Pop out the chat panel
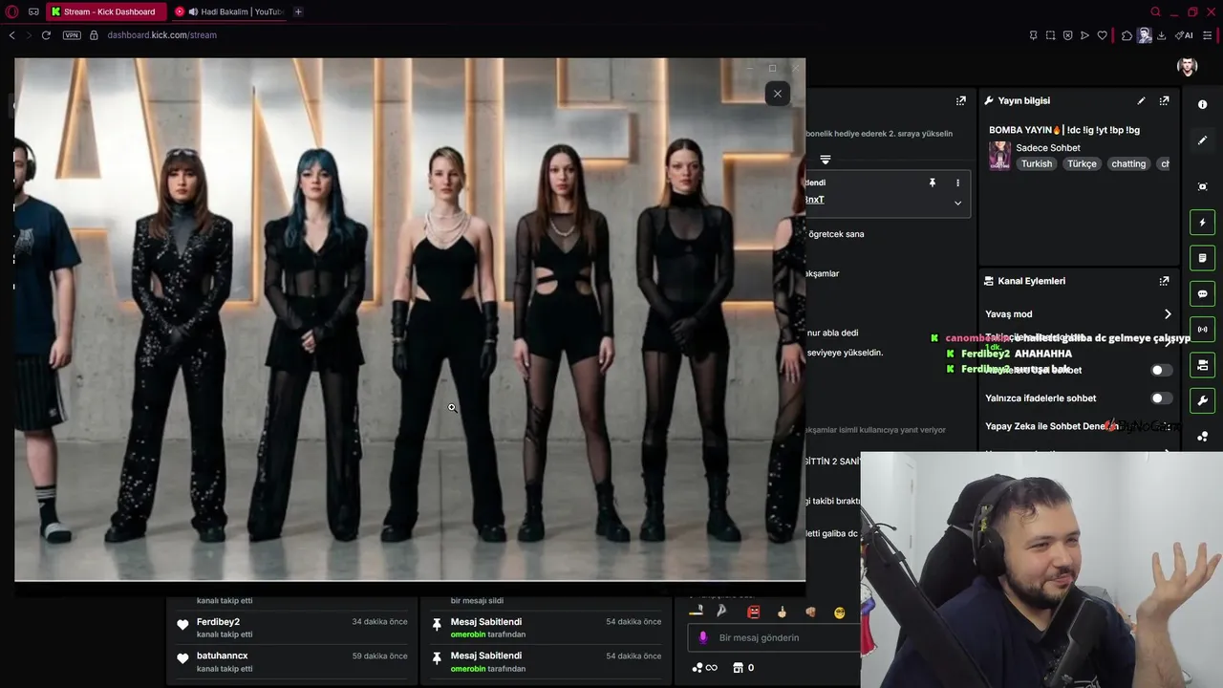 [x=960, y=100]
